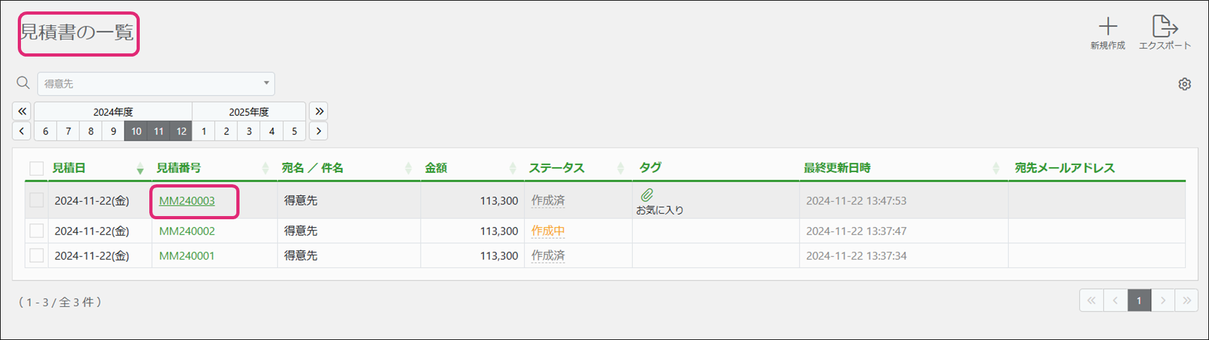Jump back with the double-left year arrow
Screen dimensions: 1209x340
(x=22, y=111)
